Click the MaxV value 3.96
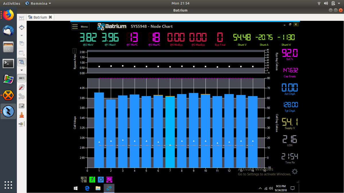This screenshot has height=193, width=344. (110, 37)
